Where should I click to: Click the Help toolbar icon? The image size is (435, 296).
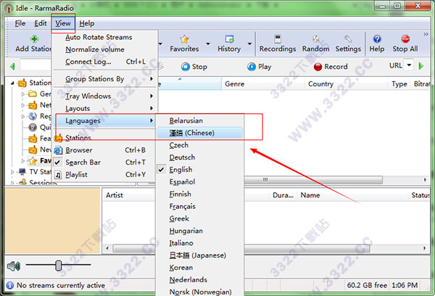point(377,39)
